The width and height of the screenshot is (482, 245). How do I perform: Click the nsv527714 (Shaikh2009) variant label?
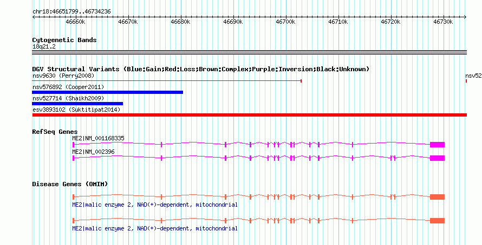pyautogui.click(x=68, y=98)
